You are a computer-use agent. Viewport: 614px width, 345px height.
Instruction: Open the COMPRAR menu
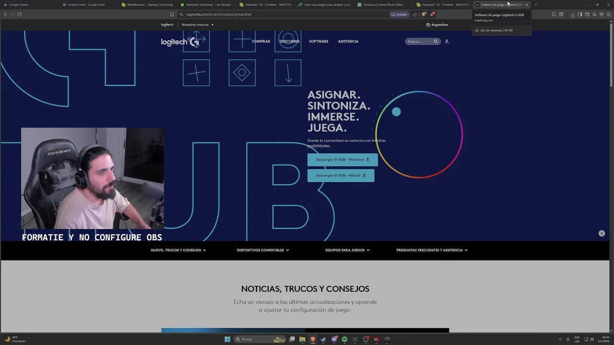[261, 41]
